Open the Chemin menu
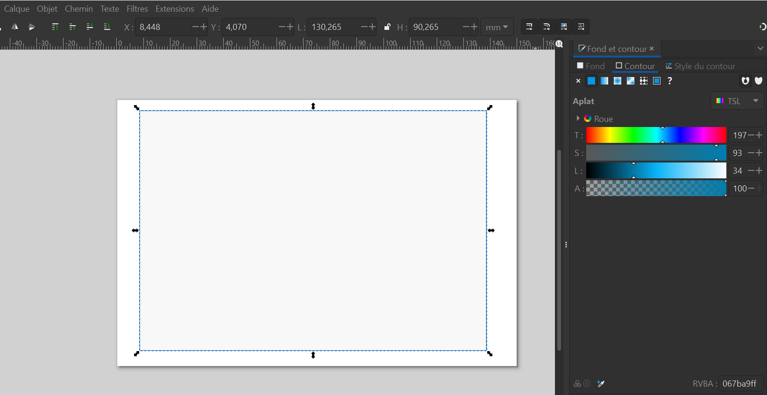Image resolution: width=767 pixels, height=395 pixels. pyautogui.click(x=79, y=9)
